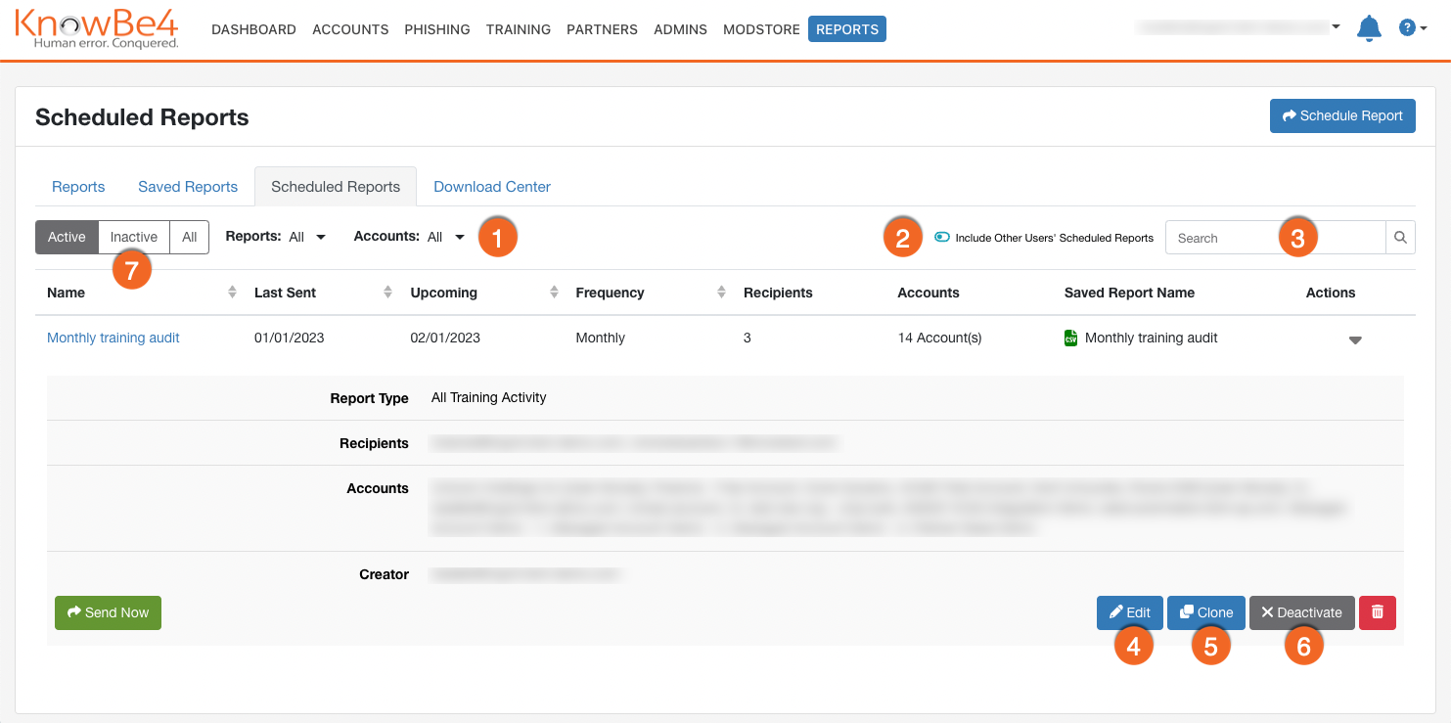
Task: Switch to the Download Center tab
Action: pos(492,186)
